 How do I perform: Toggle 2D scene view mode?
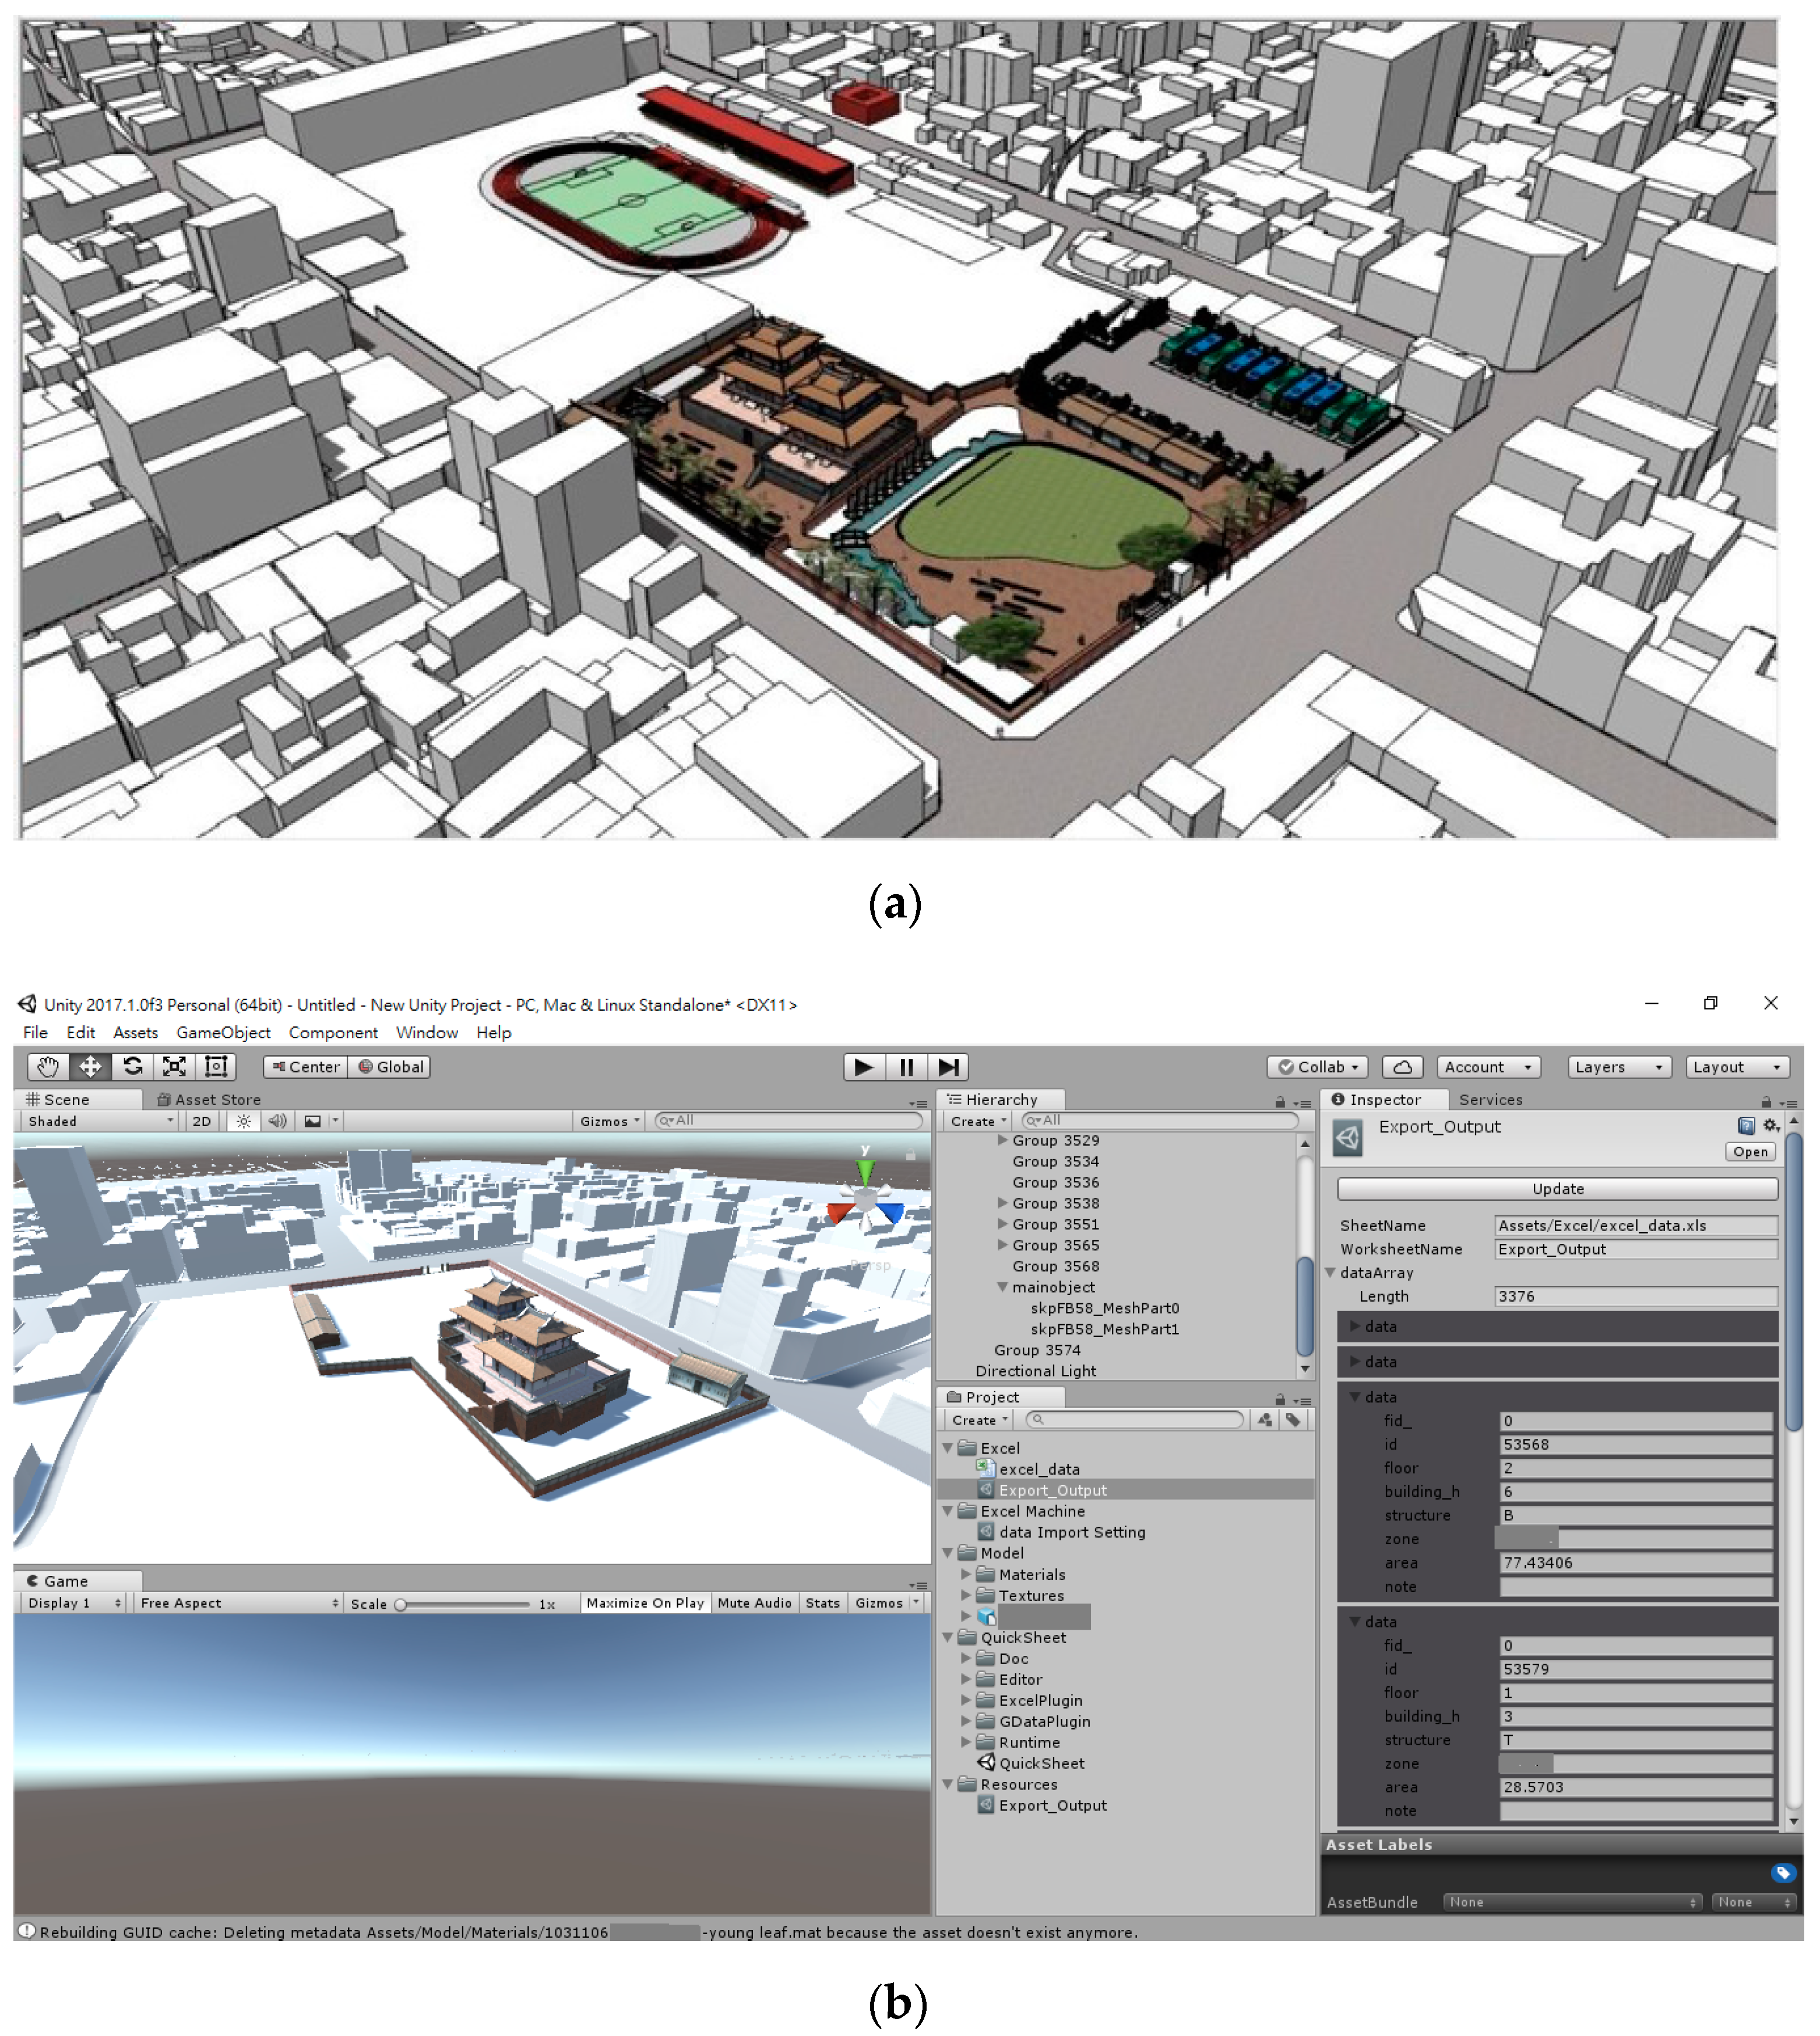tap(202, 1122)
